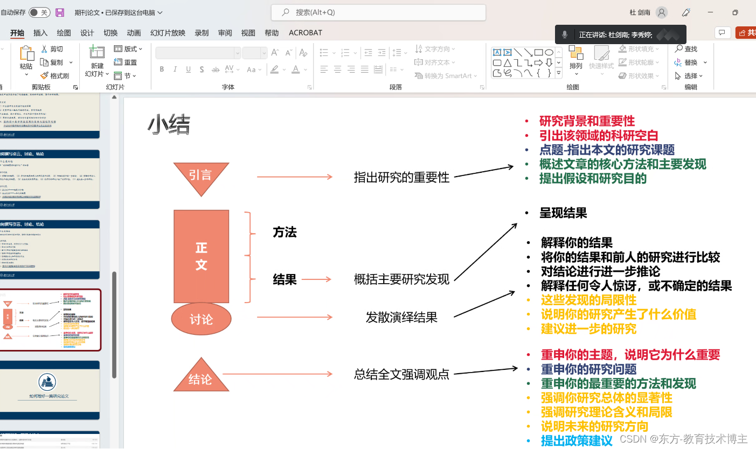Image resolution: width=756 pixels, height=449 pixels.
Task: Click the purple save disk icon
Action: click(x=60, y=12)
